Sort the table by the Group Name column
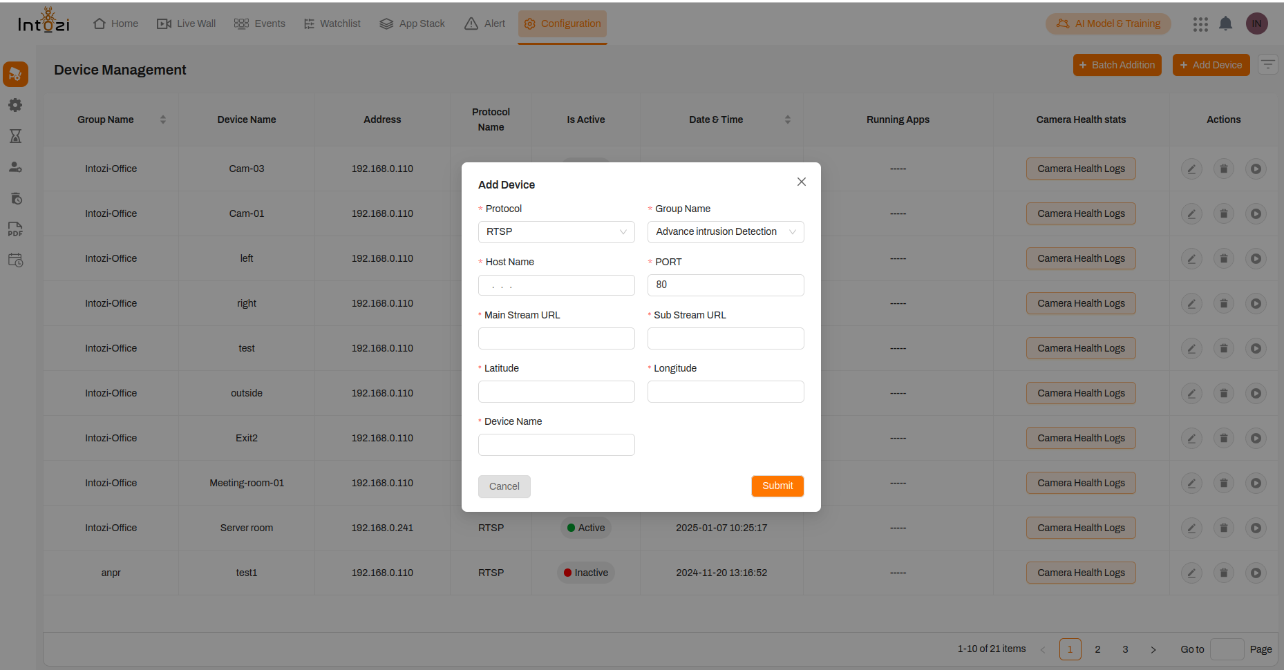Image resolution: width=1284 pixels, height=670 pixels. 163,119
